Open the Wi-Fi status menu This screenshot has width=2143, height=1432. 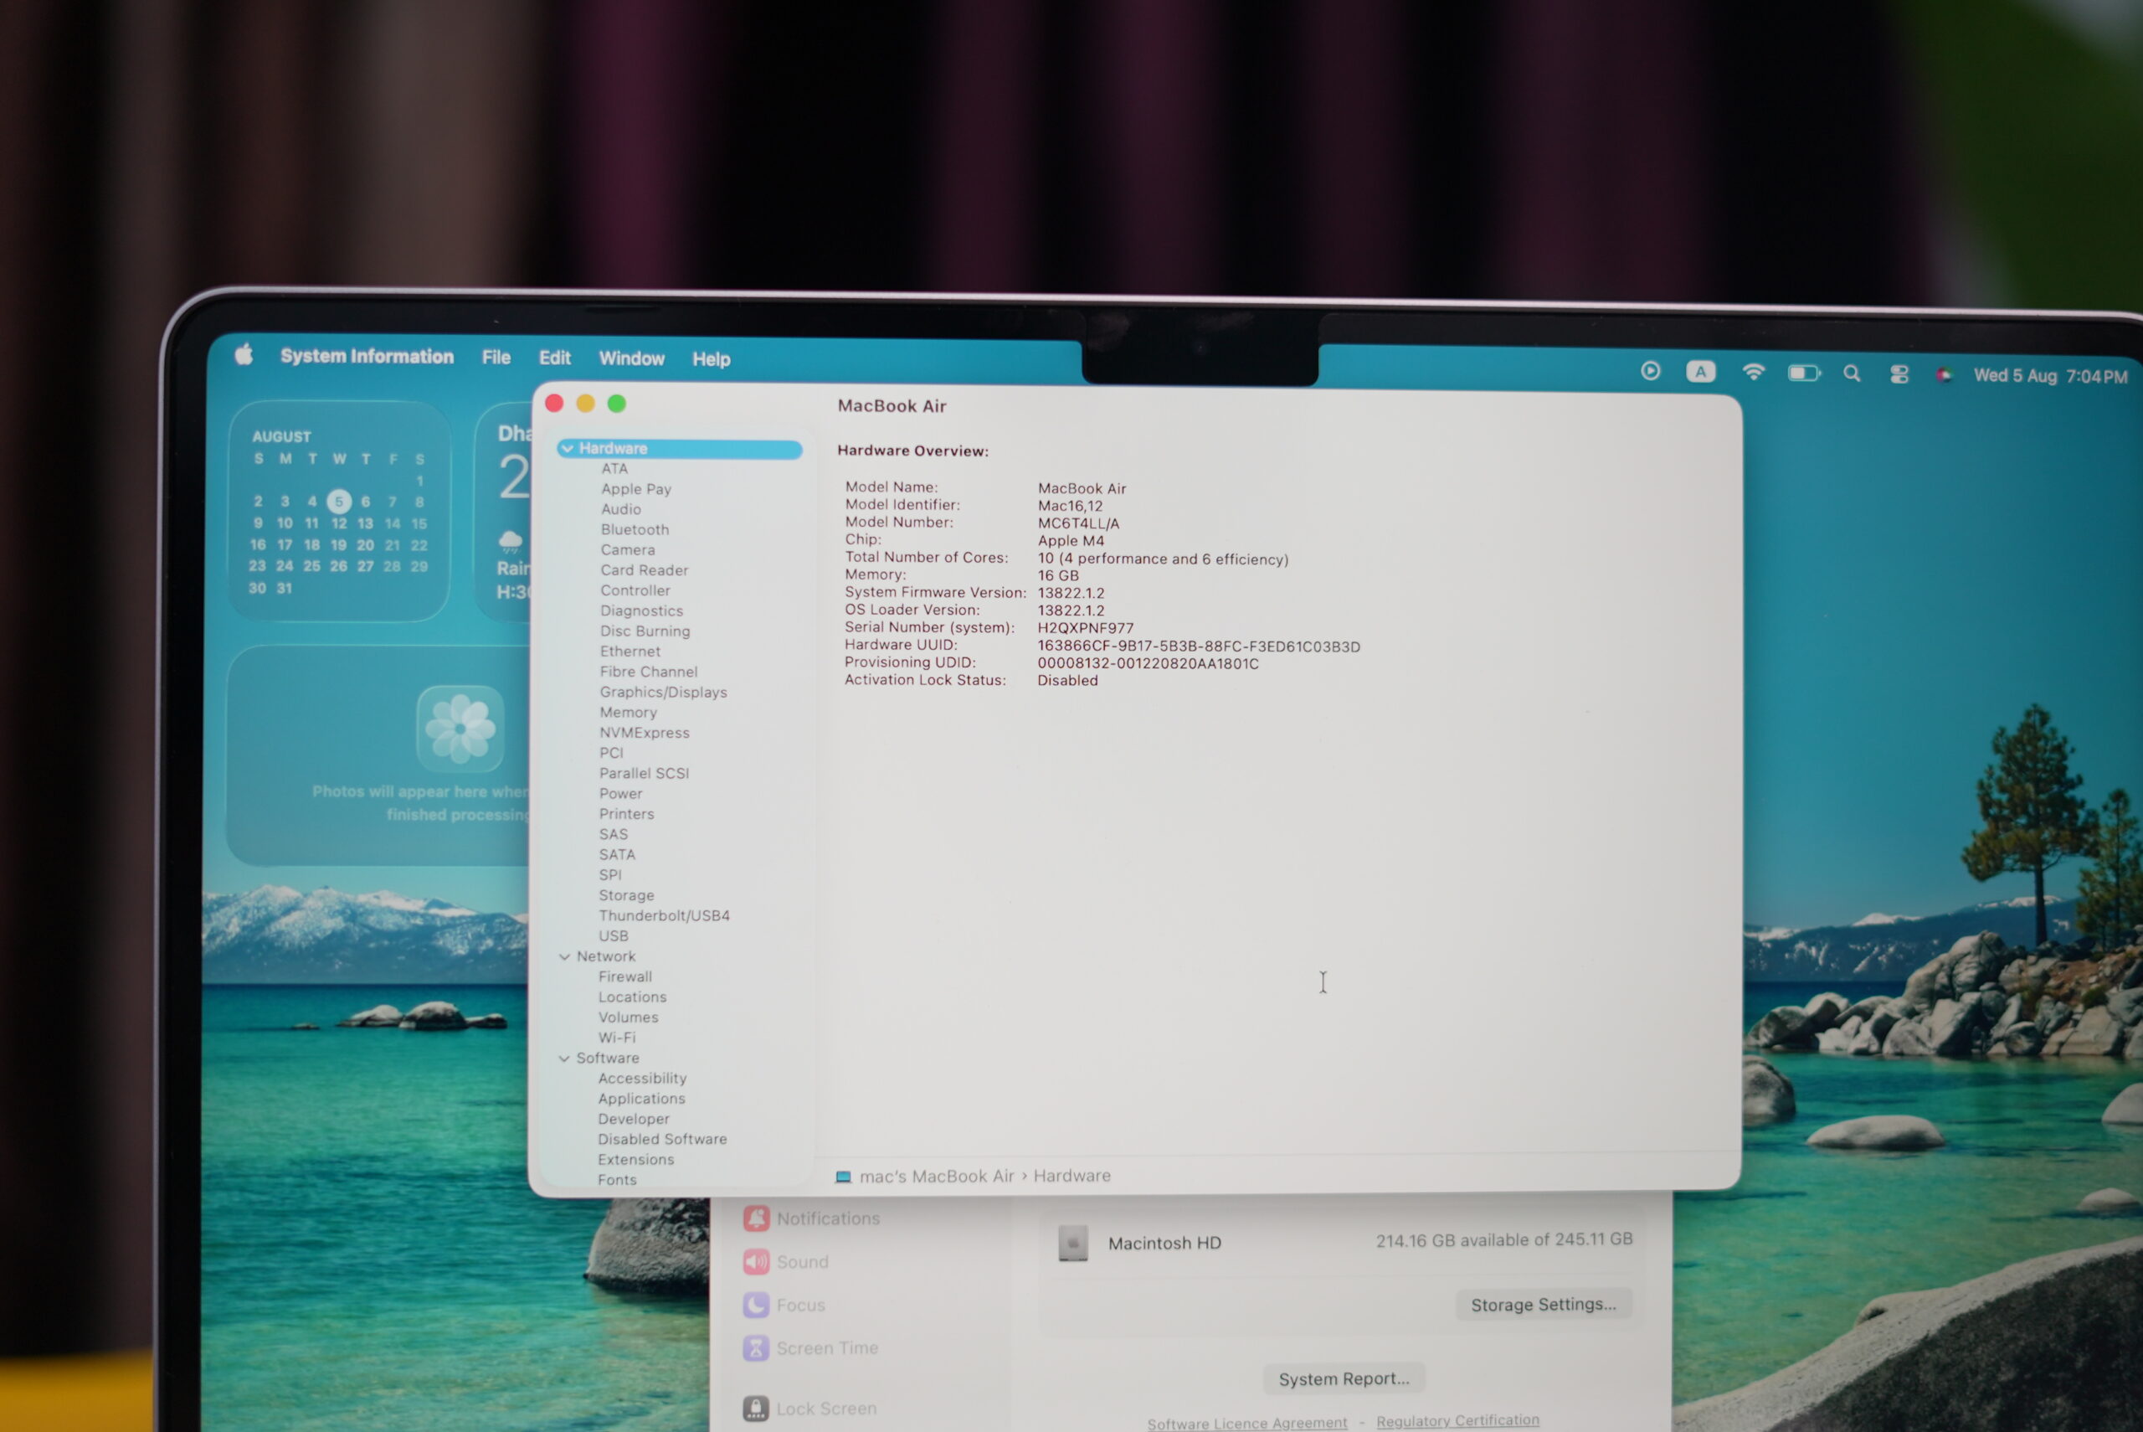pyautogui.click(x=1753, y=372)
